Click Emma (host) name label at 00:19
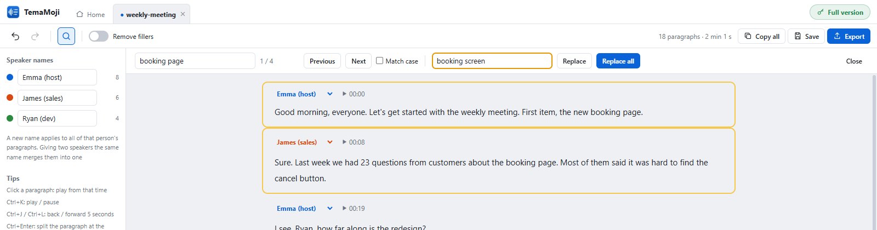Image resolution: width=877 pixels, height=230 pixels. tap(296, 208)
